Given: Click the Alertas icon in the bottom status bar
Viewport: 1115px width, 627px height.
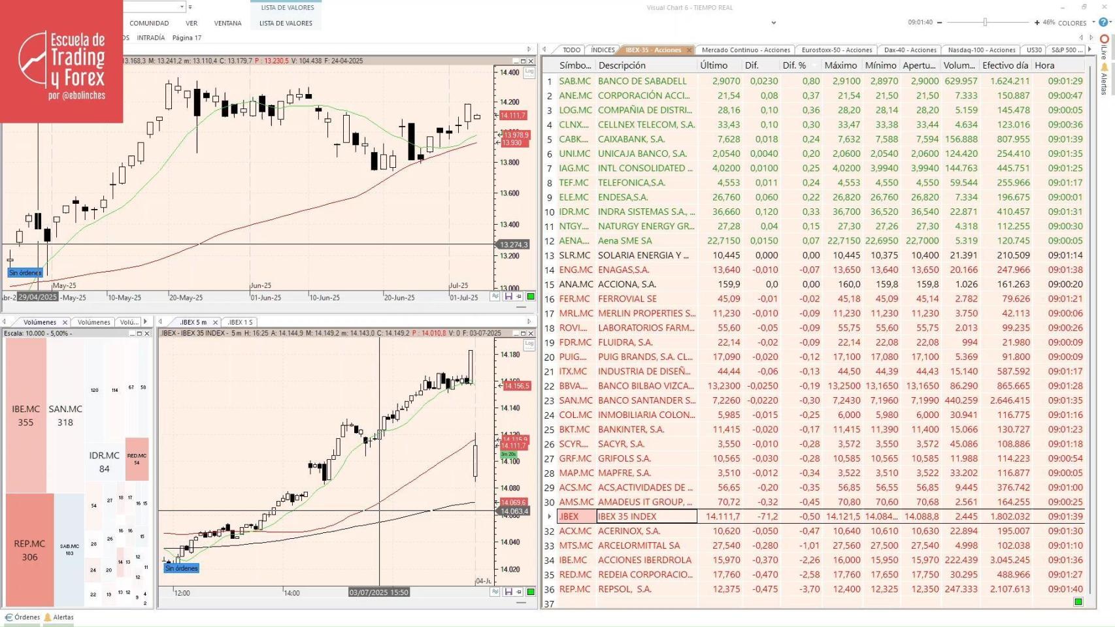Looking at the screenshot, I should (x=59, y=617).
